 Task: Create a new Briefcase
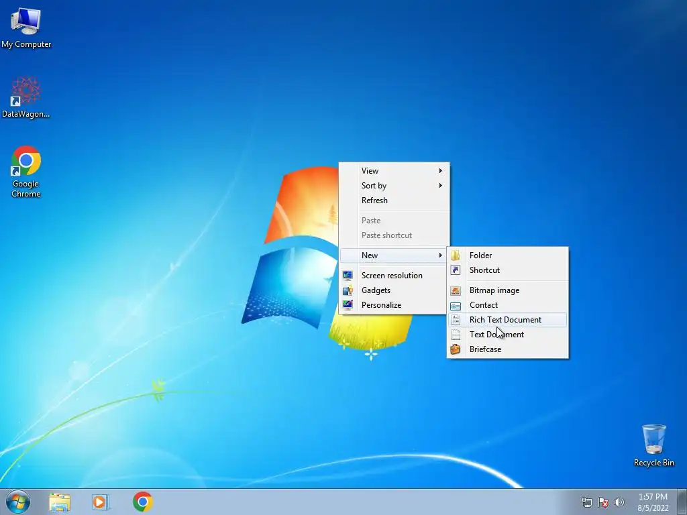pyautogui.click(x=508, y=349)
